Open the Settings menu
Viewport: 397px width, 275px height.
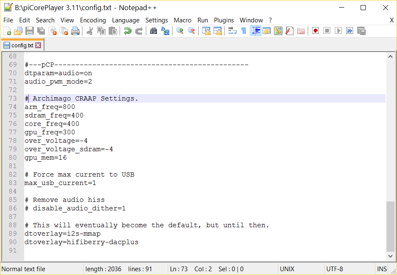(x=156, y=20)
